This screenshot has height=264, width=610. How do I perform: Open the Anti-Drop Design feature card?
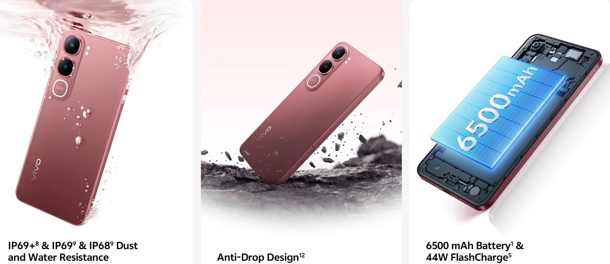click(301, 132)
